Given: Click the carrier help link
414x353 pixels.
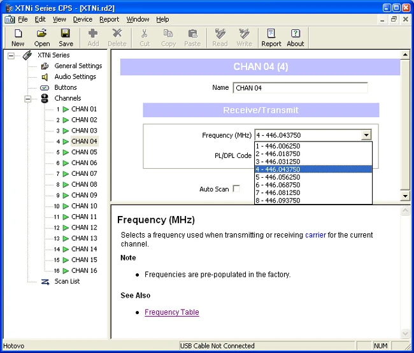Looking at the screenshot, I should point(315,235).
